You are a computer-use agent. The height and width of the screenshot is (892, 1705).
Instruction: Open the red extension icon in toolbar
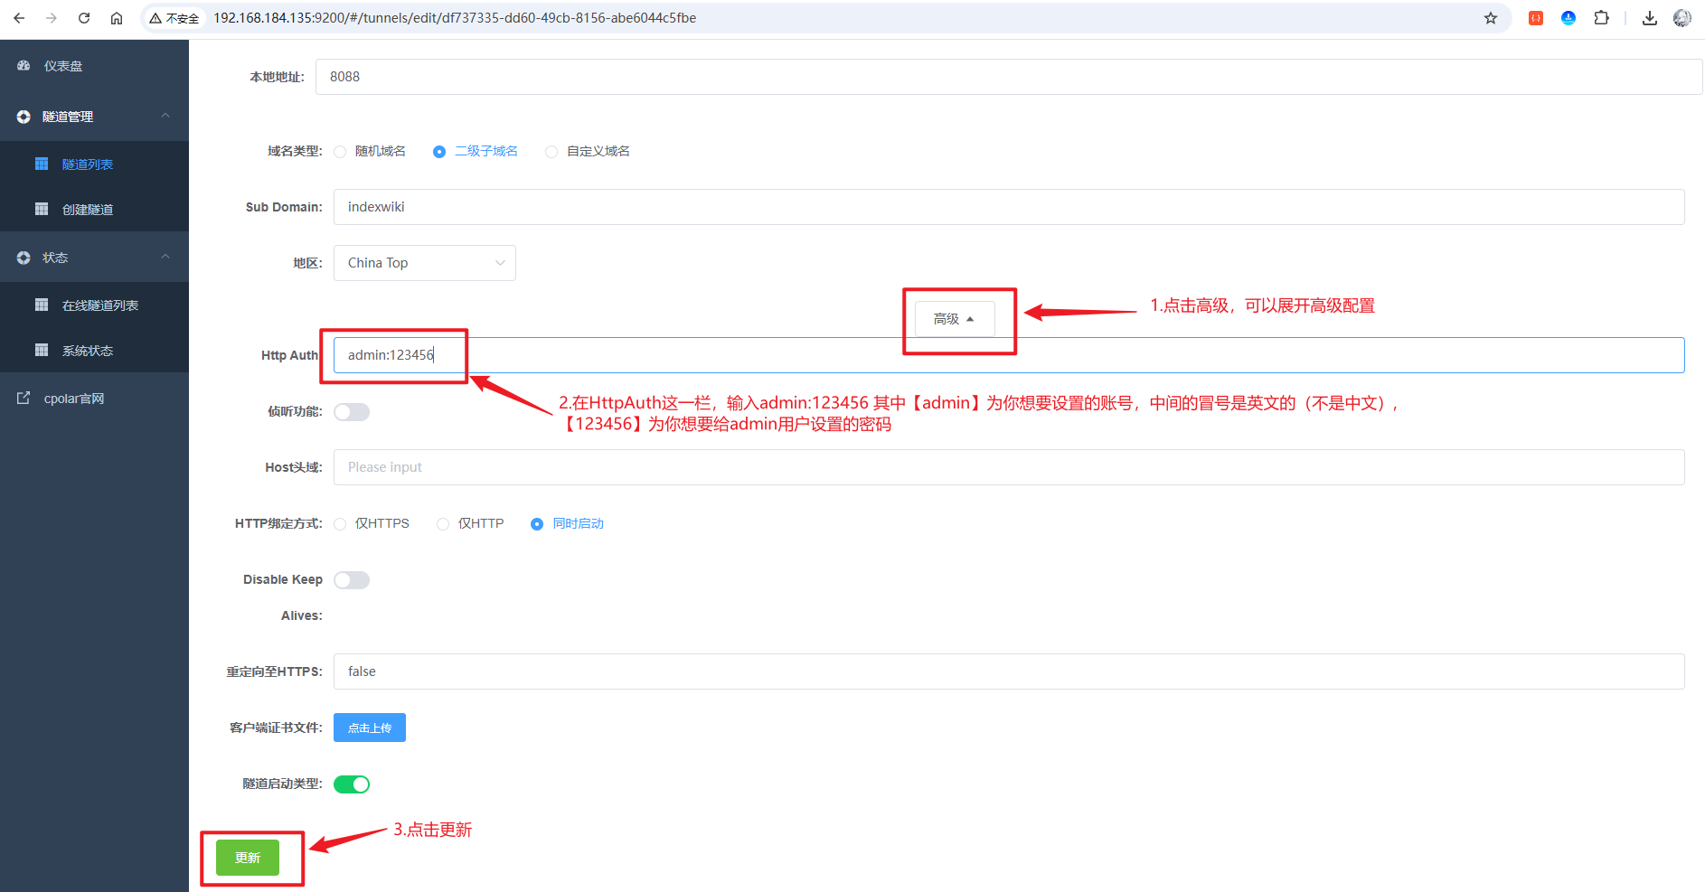[x=1536, y=18]
